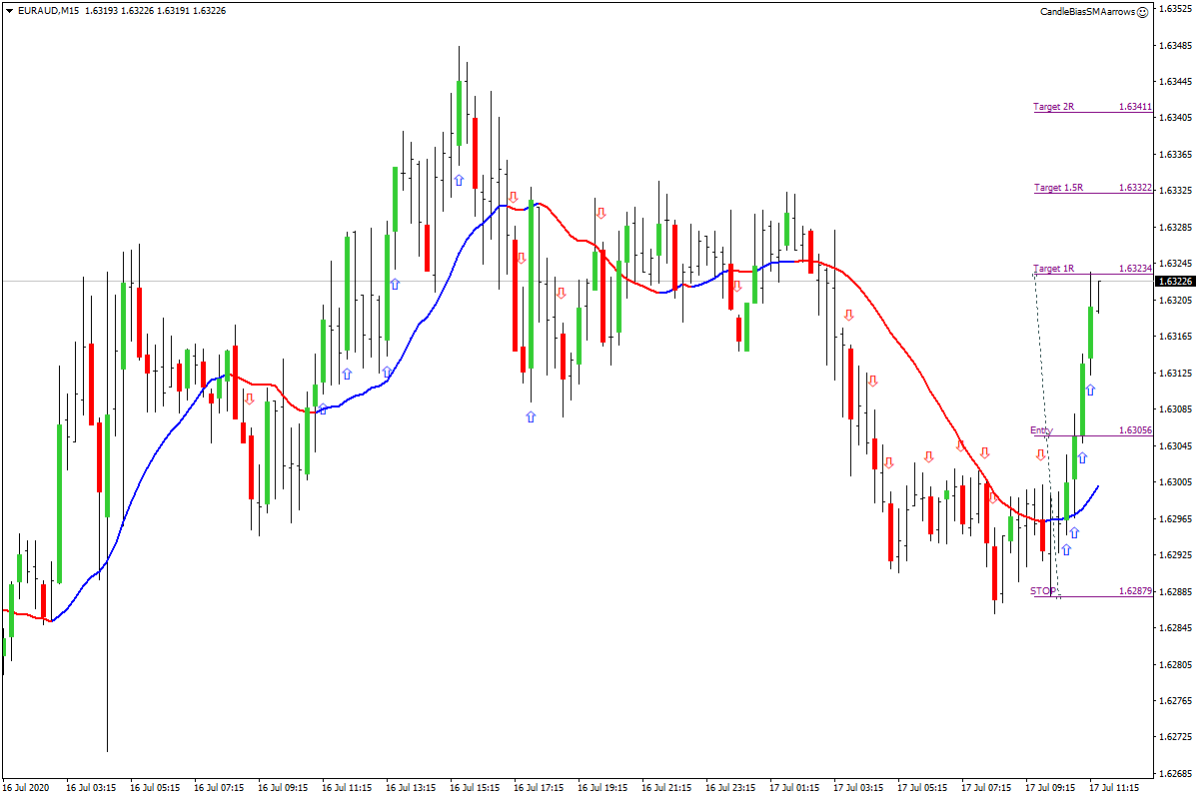Click the red down arrow beside the Entry label
The image size is (1199, 799).
[1040, 455]
